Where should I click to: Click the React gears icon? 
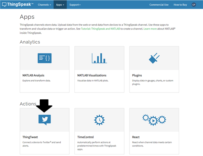(154, 120)
